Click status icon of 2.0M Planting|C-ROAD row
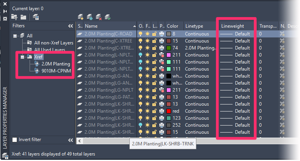Image resolution: width=300 pixels, height=161 pixels. coord(80,34)
